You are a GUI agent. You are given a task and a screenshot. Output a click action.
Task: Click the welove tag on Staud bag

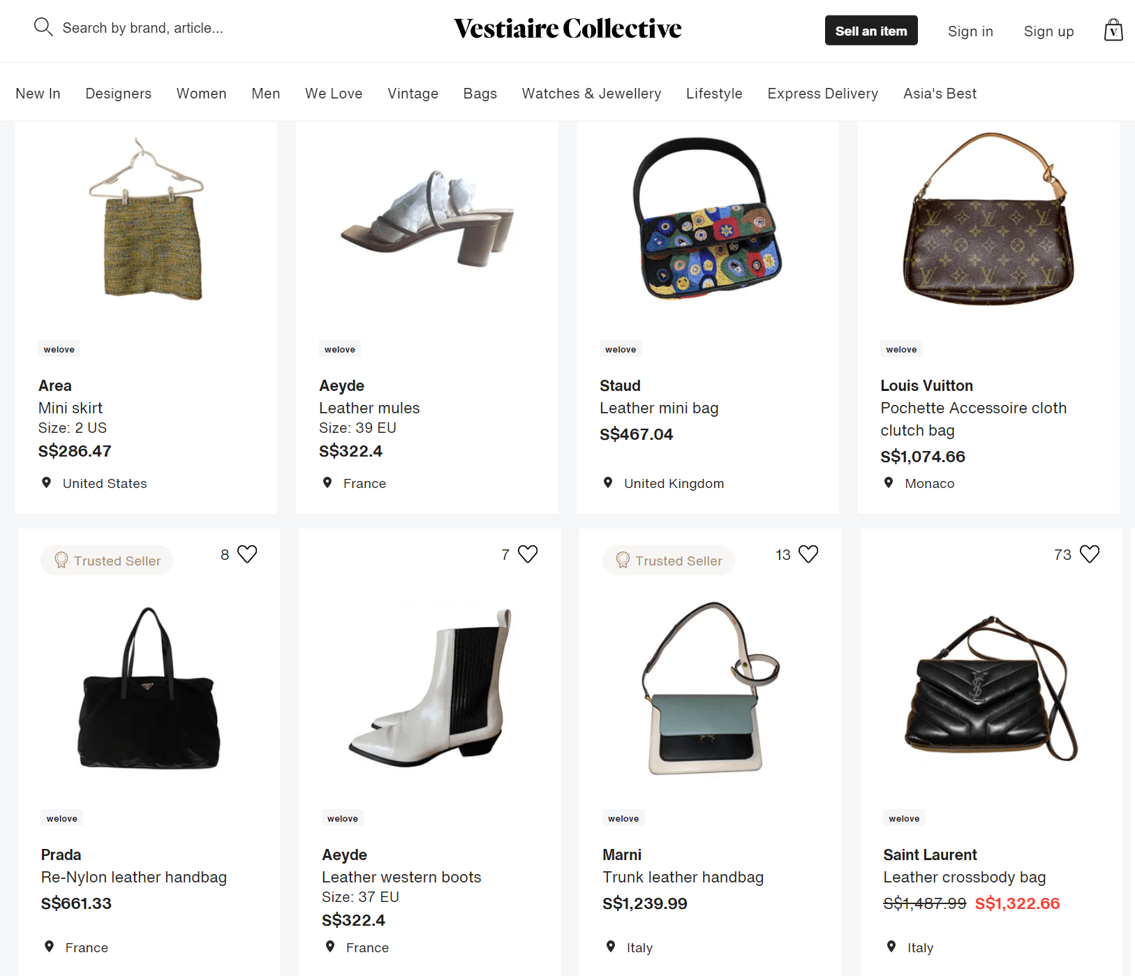(621, 349)
